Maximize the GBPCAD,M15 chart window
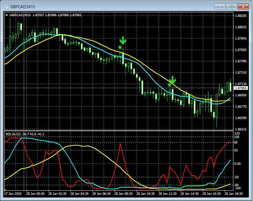 pyautogui.click(x=232, y=6)
